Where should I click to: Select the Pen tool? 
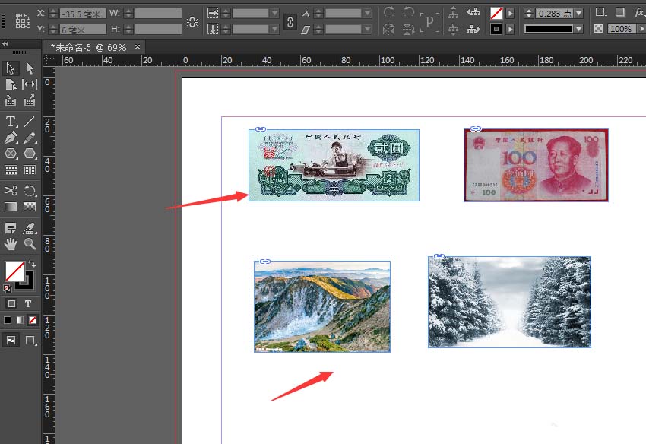click(x=11, y=138)
